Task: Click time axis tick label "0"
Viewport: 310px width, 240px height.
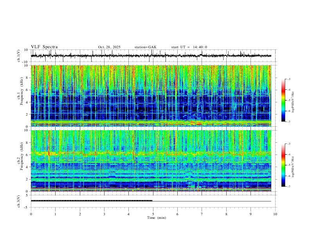Action: coord(31,214)
